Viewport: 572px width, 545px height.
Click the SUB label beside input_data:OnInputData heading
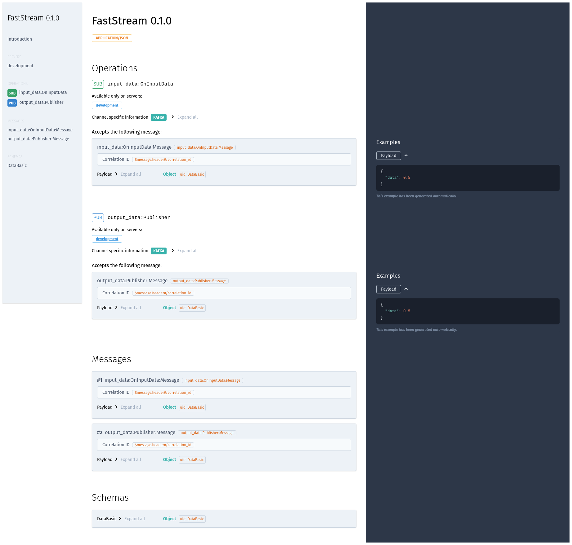pos(98,84)
